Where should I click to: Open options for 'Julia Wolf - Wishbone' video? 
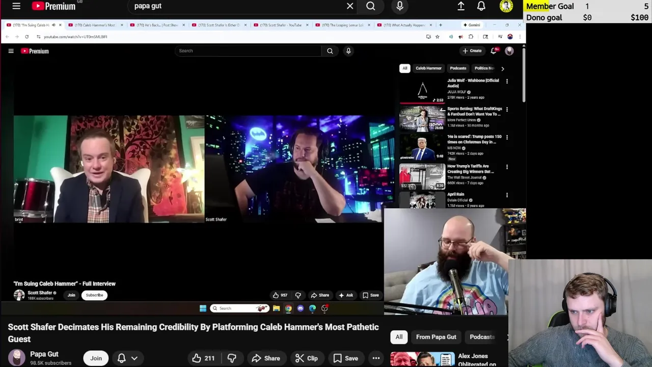(507, 82)
